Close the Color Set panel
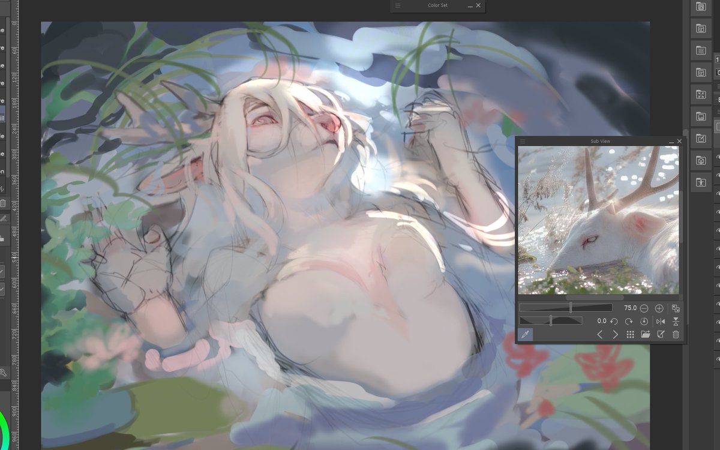Image resolution: width=720 pixels, height=450 pixels. coord(478,5)
